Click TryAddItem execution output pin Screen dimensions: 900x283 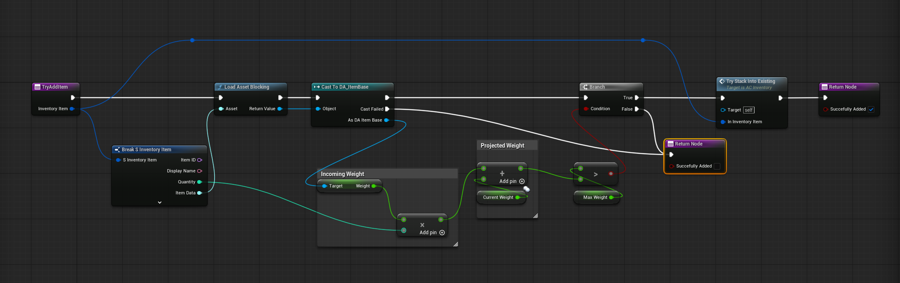[73, 98]
